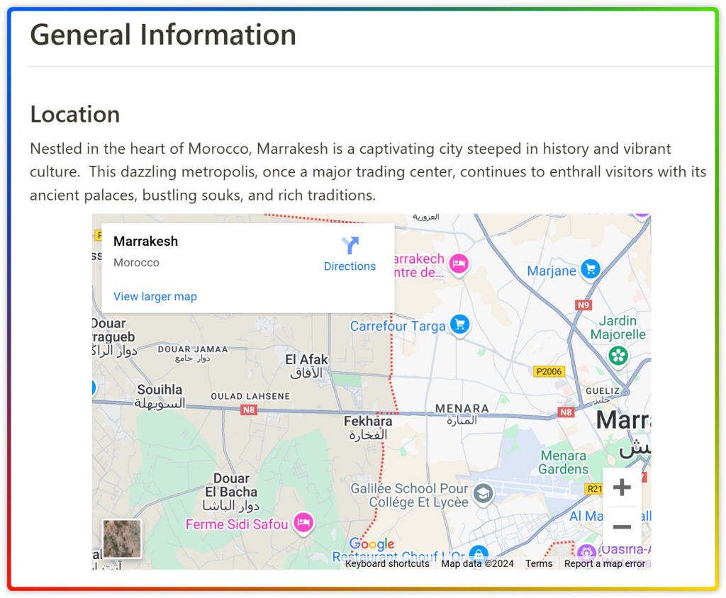Open the View larger map link
Viewport: 726px width, 598px height.
pos(155,297)
